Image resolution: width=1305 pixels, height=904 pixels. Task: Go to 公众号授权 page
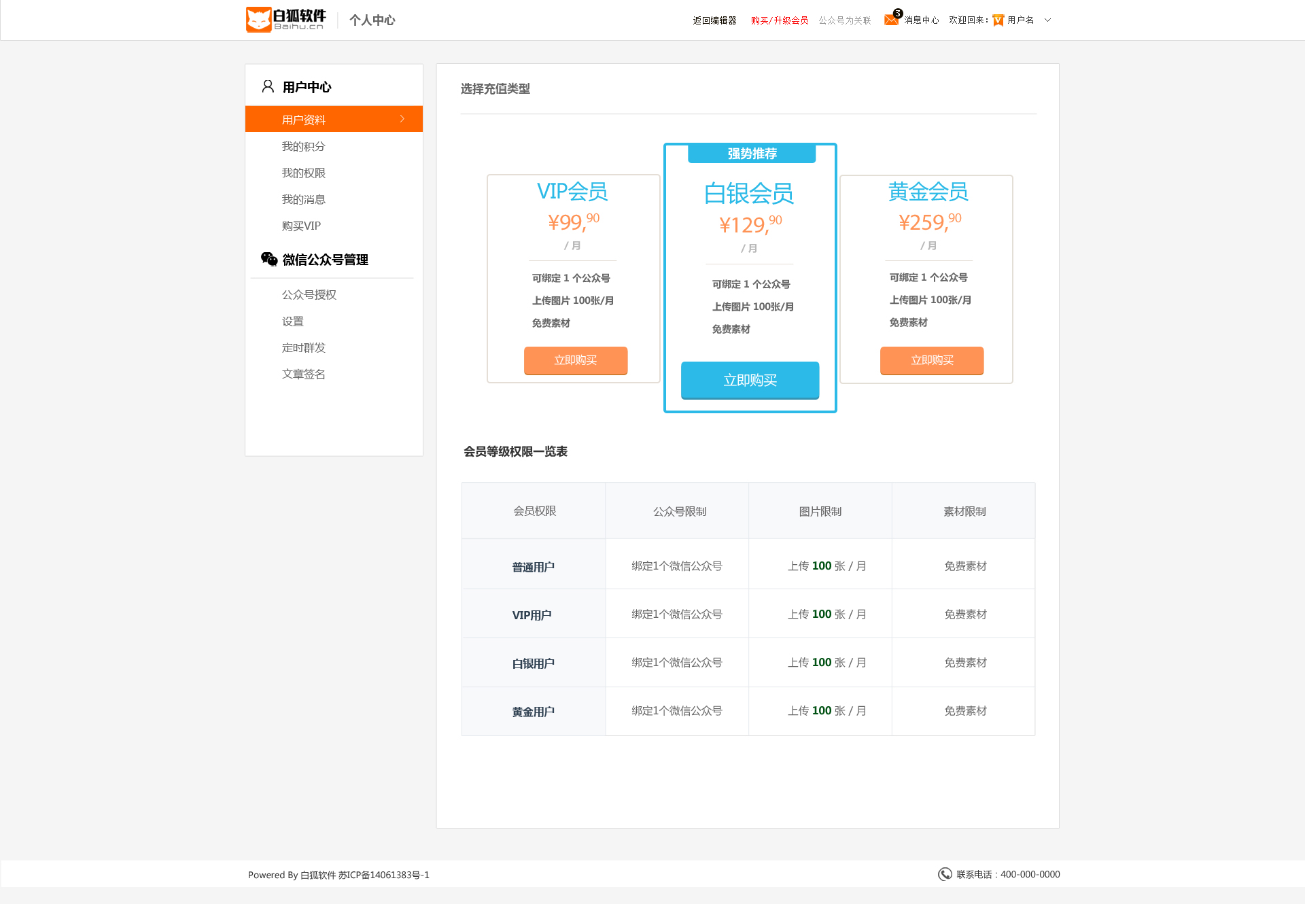click(309, 294)
